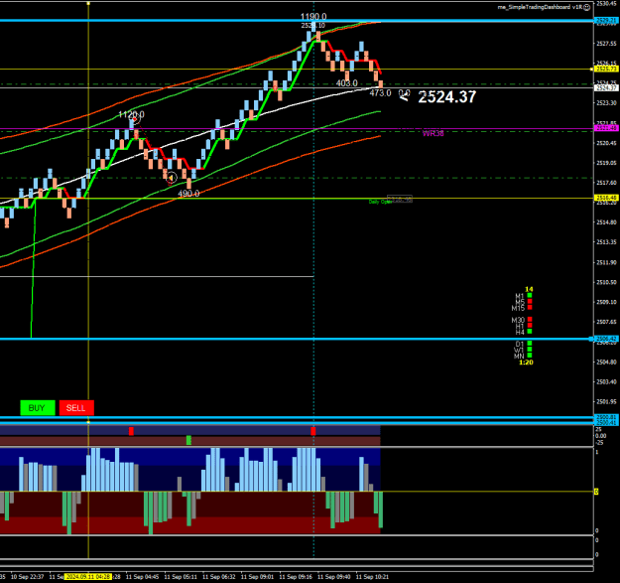
Task: Click the green BUY button
Action: pyautogui.click(x=38, y=407)
